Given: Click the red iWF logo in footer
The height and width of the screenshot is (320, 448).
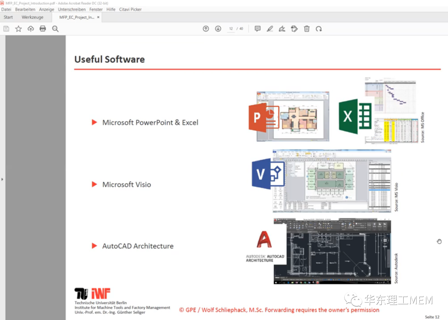Looking at the screenshot, I should pyautogui.click(x=101, y=294).
